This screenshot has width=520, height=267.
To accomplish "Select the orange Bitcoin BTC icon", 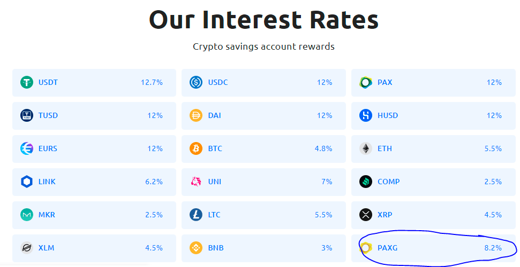I will point(196,148).
